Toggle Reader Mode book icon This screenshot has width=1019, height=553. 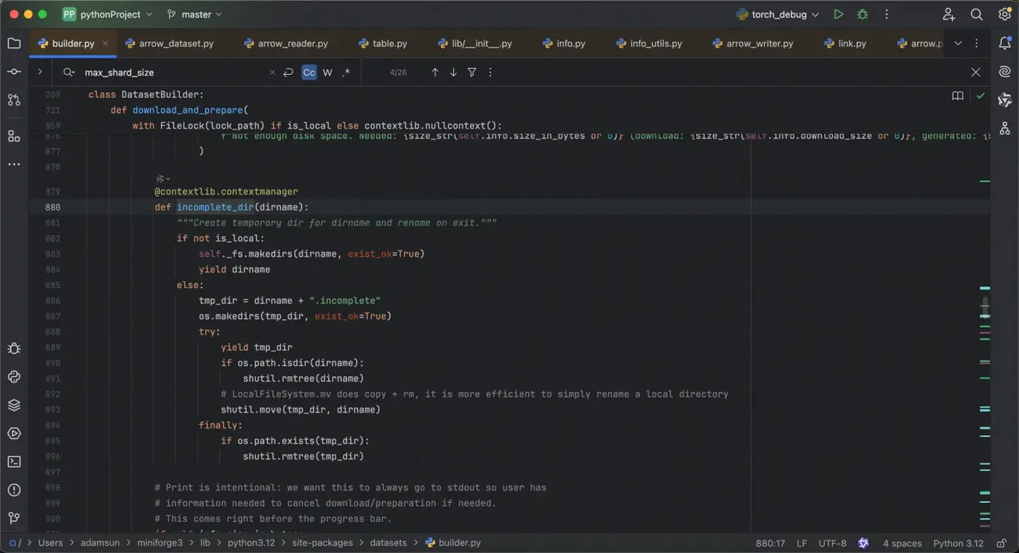(x=958, y=95)
